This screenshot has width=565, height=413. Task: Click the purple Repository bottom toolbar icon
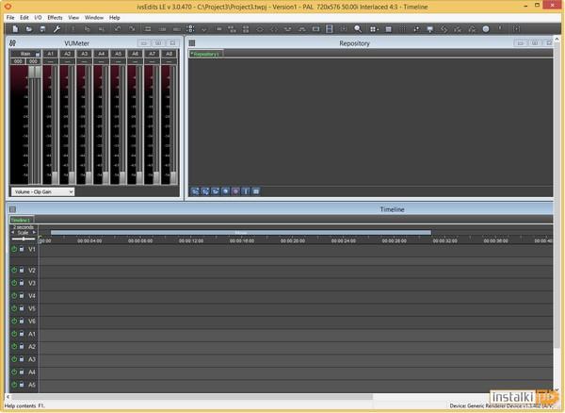[235, 191]
